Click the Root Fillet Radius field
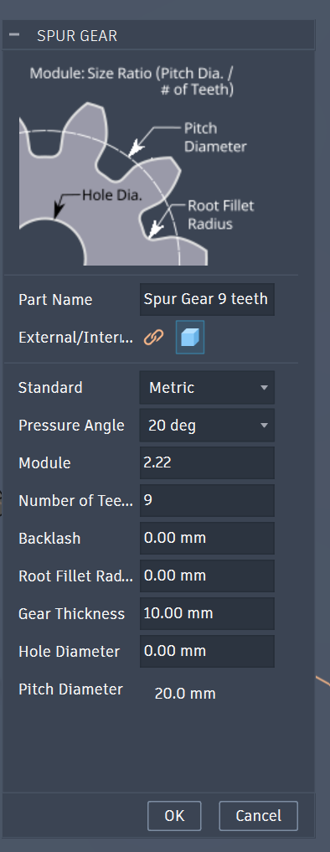 [207, 576]
